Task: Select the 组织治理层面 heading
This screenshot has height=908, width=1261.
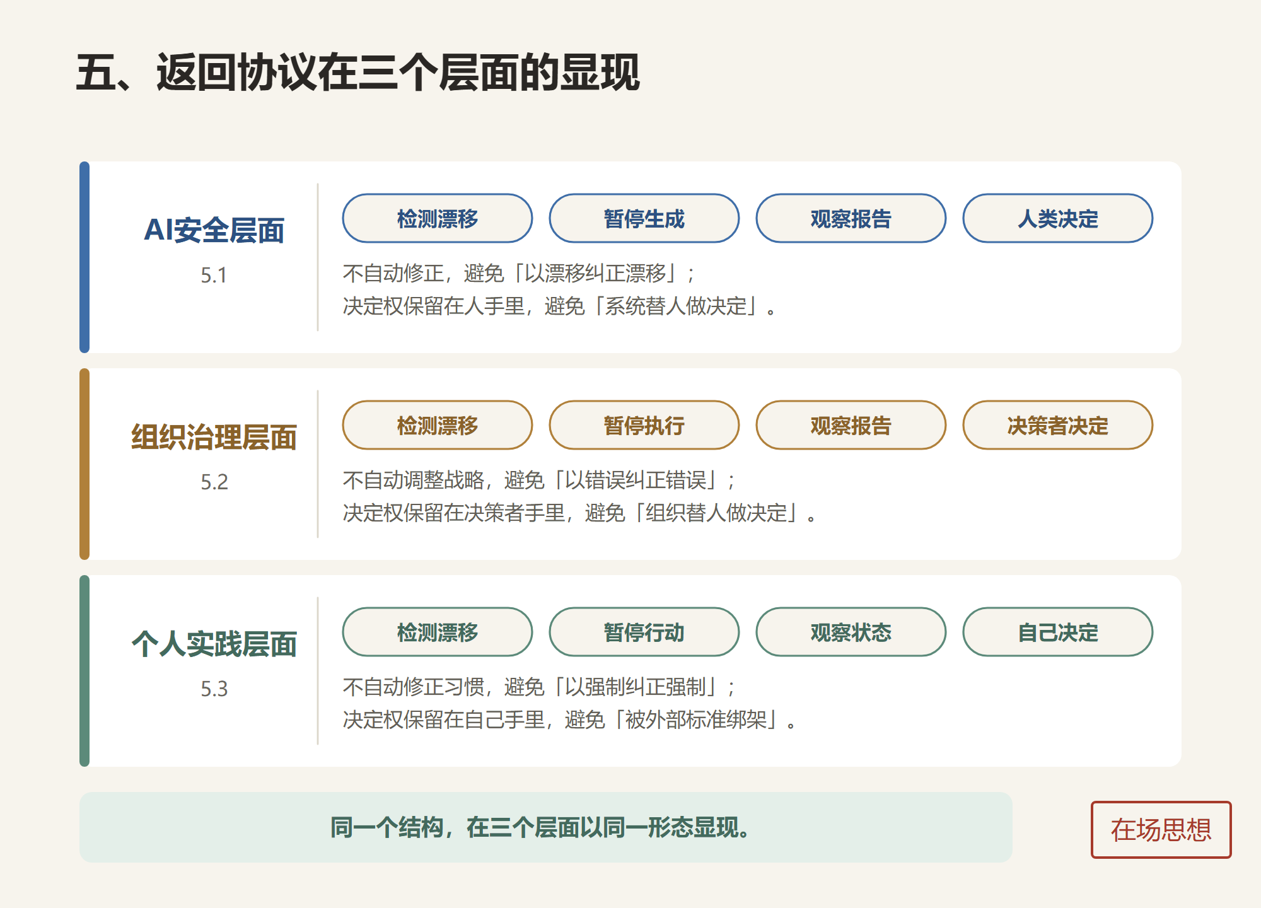Action: click(214, 437)
